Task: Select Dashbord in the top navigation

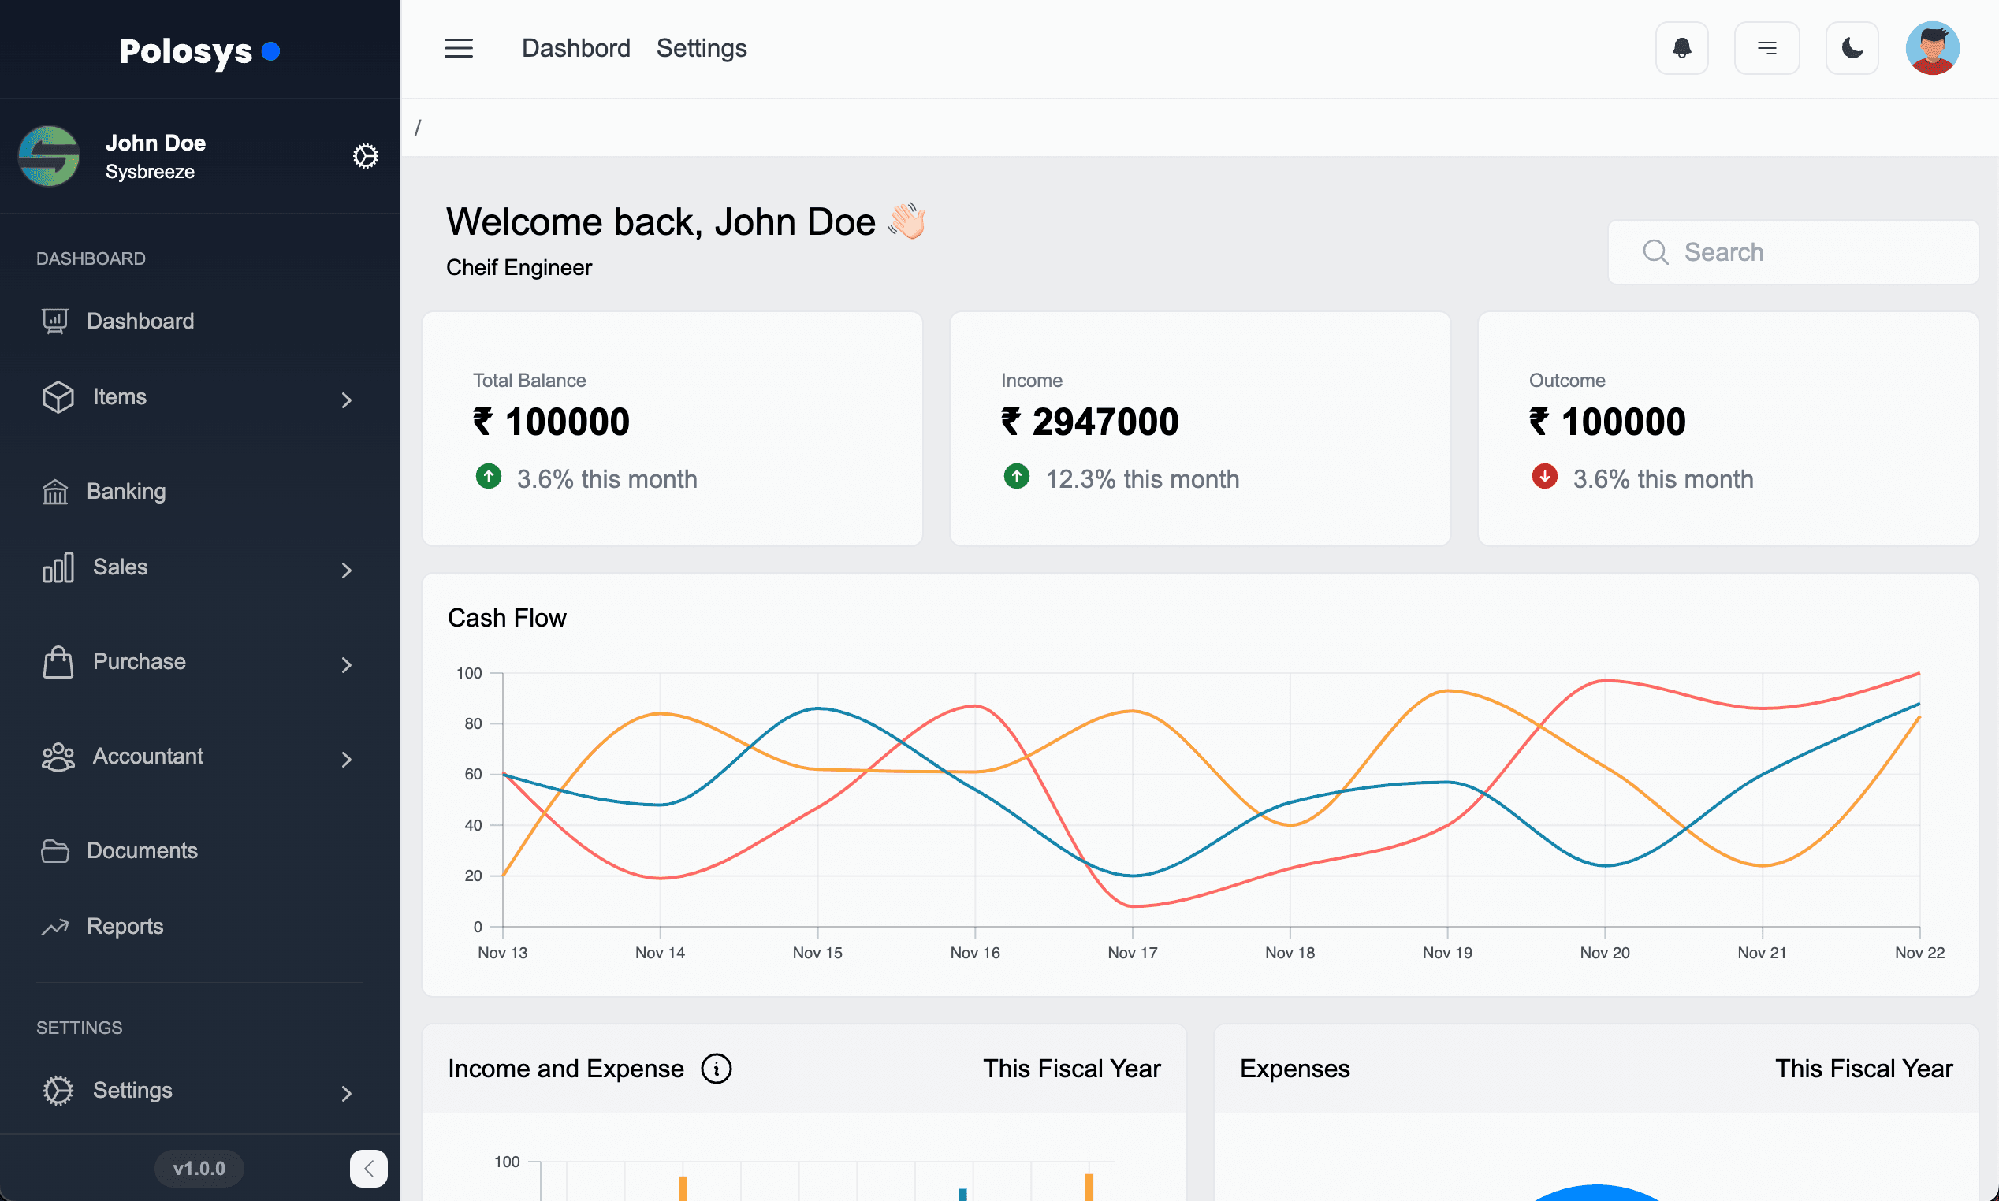Action: pyautogui.click(x=575, y=49)
